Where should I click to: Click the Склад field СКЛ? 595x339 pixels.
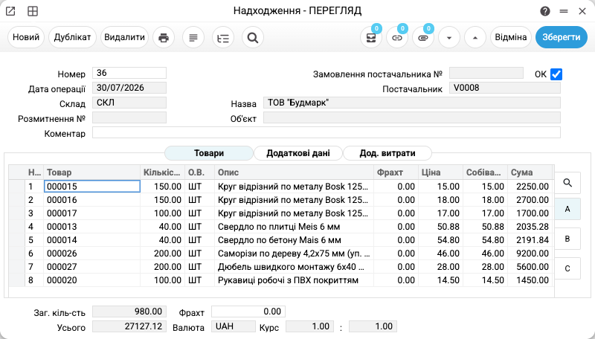click(129, 103)
